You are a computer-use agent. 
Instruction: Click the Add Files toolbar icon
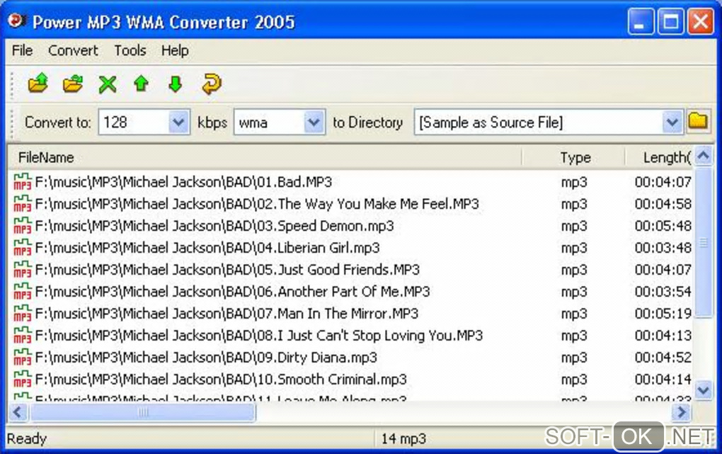click(x=38, y=84)
